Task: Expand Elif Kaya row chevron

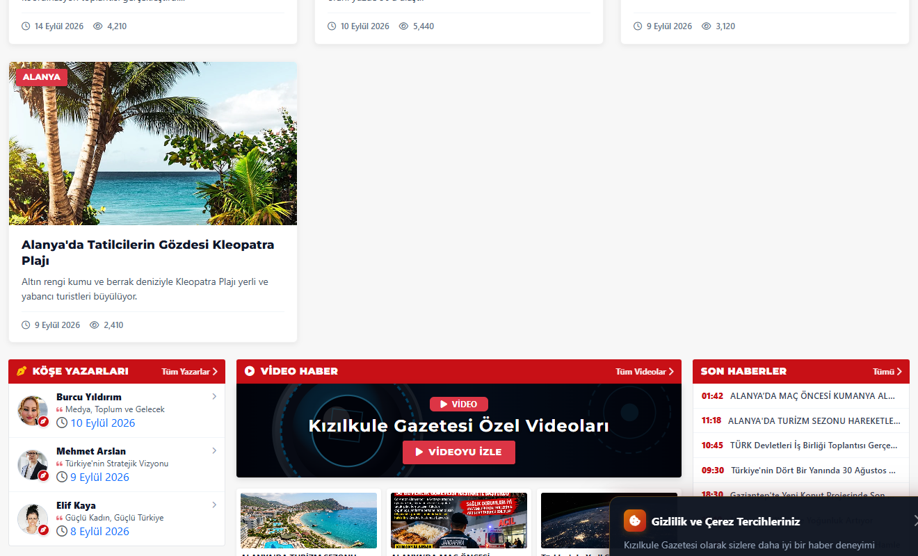Action: coord(214,505)
